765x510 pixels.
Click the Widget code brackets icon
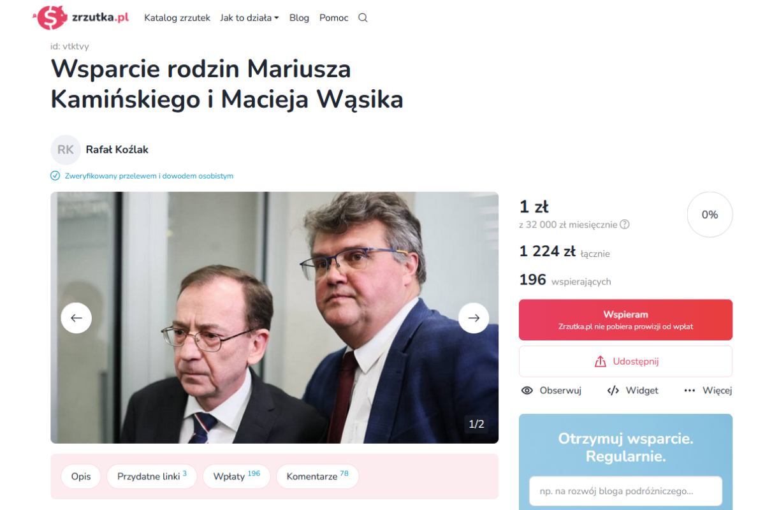click(613, 391)
